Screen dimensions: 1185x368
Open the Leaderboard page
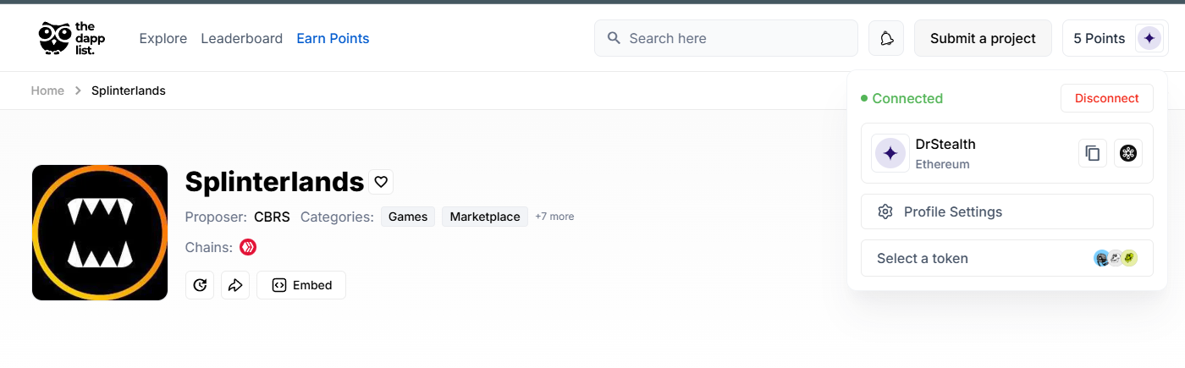tap(242, 38)
